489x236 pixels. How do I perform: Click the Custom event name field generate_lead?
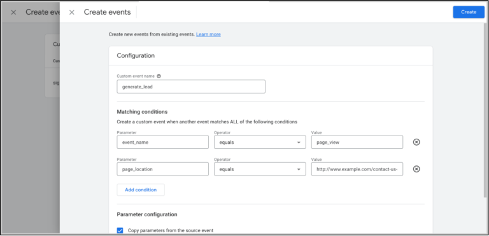[191, 87]
